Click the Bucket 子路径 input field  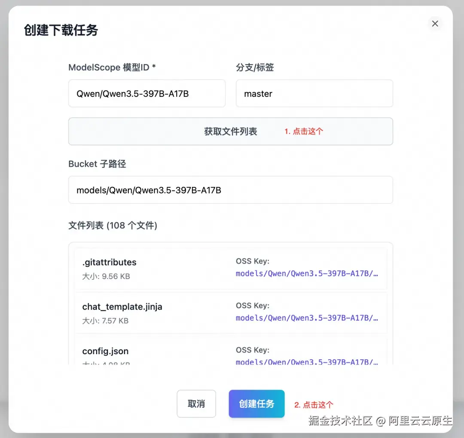[x=231, y=190]
